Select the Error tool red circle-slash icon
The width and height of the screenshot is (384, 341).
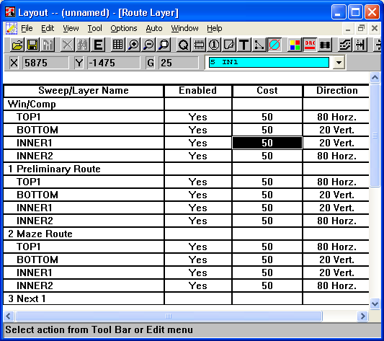click(x=274, y=45)
